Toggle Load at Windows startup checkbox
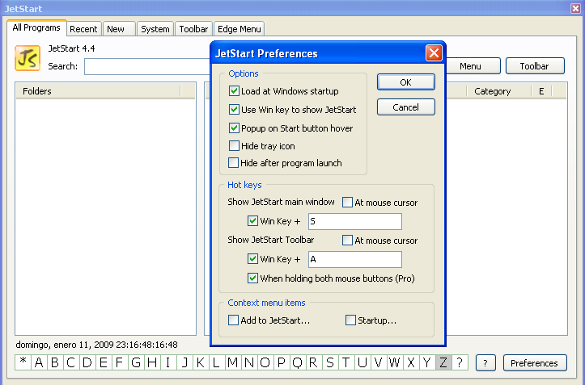Screen dimensions: 585x385 234,91
